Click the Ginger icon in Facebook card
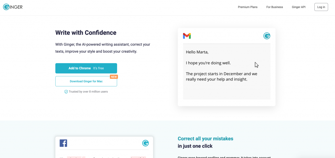The height and width of the screenshot is (158, 335). pos(146,143)
